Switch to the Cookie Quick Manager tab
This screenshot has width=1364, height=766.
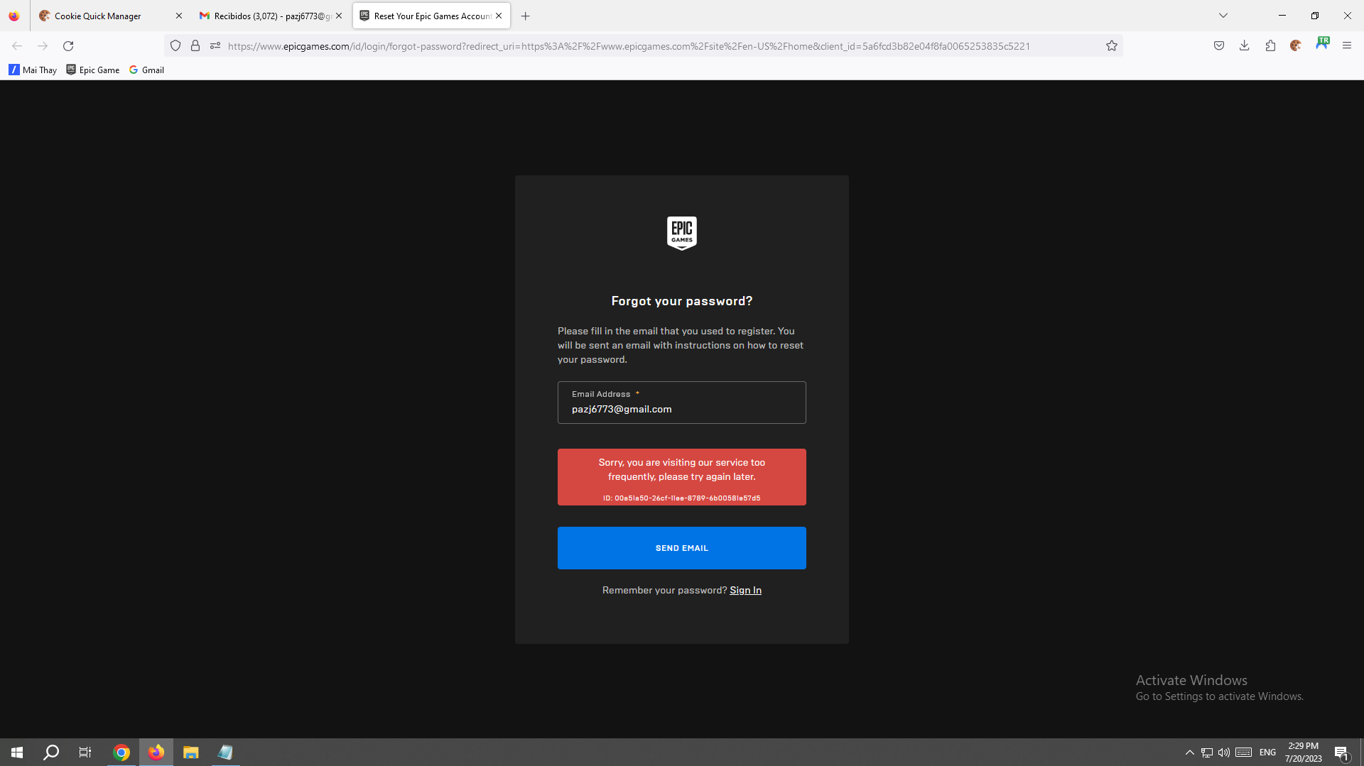tap(110, 16)
